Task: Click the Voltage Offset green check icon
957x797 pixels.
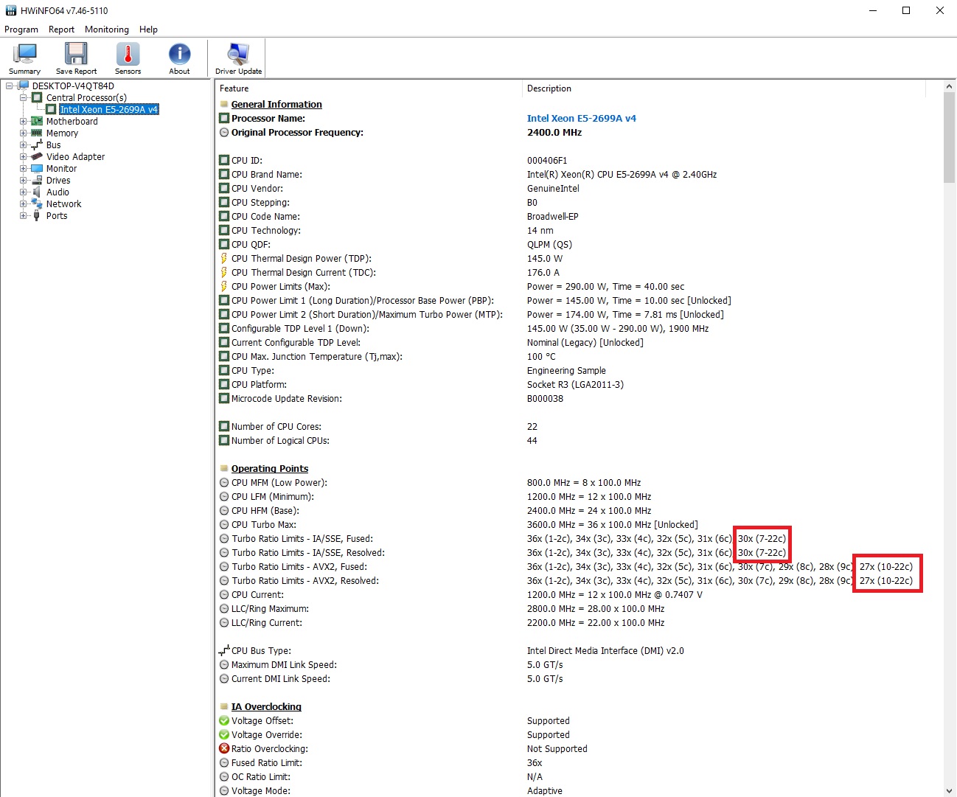Action: pyautogui.click(x=224, y=721)
